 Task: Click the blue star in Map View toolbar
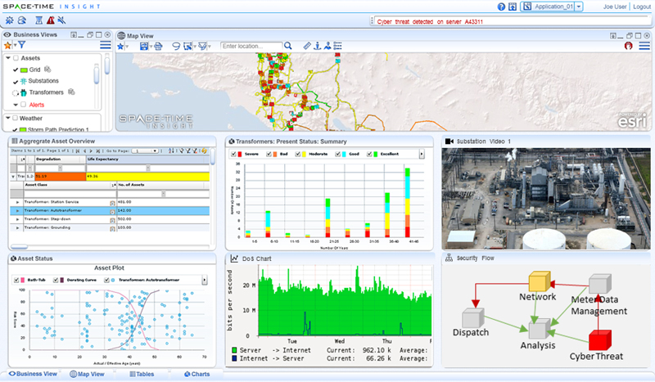coord(120,47)
